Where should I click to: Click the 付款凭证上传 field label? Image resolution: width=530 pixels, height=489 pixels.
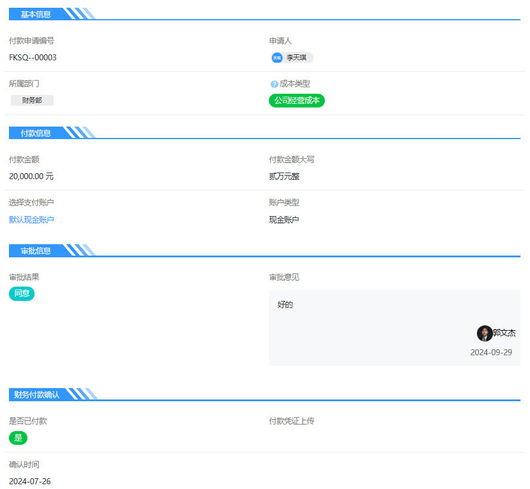pyautogui.click(x=292, y=421)
